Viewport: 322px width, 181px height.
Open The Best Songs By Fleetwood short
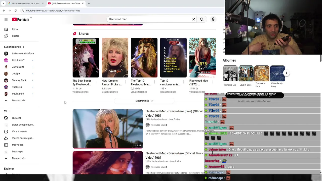point(86,58)
